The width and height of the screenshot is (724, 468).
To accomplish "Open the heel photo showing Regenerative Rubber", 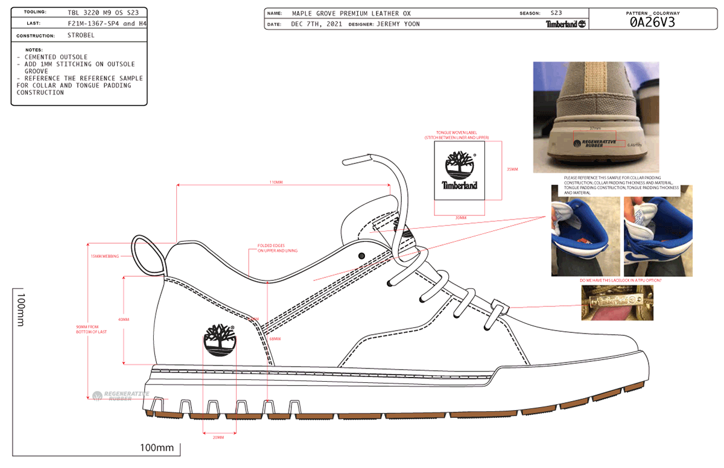I will tap(595, 117).
